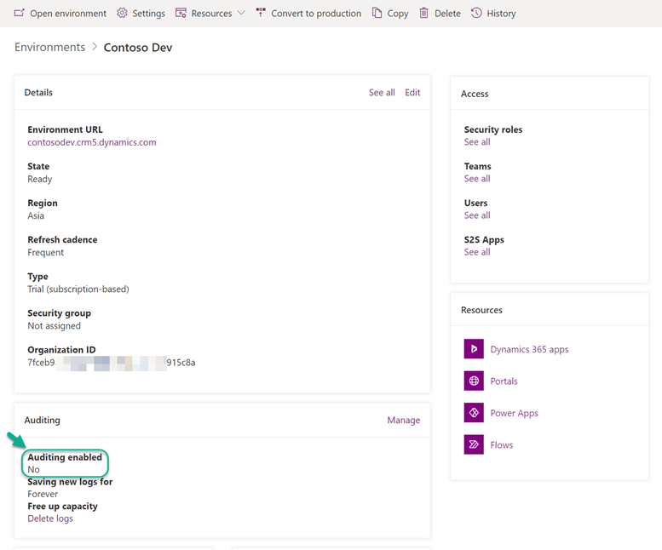The height and width of the screenshot is (550, 662).
Task: Click the Convert to production icon
Action: [261, 13]
